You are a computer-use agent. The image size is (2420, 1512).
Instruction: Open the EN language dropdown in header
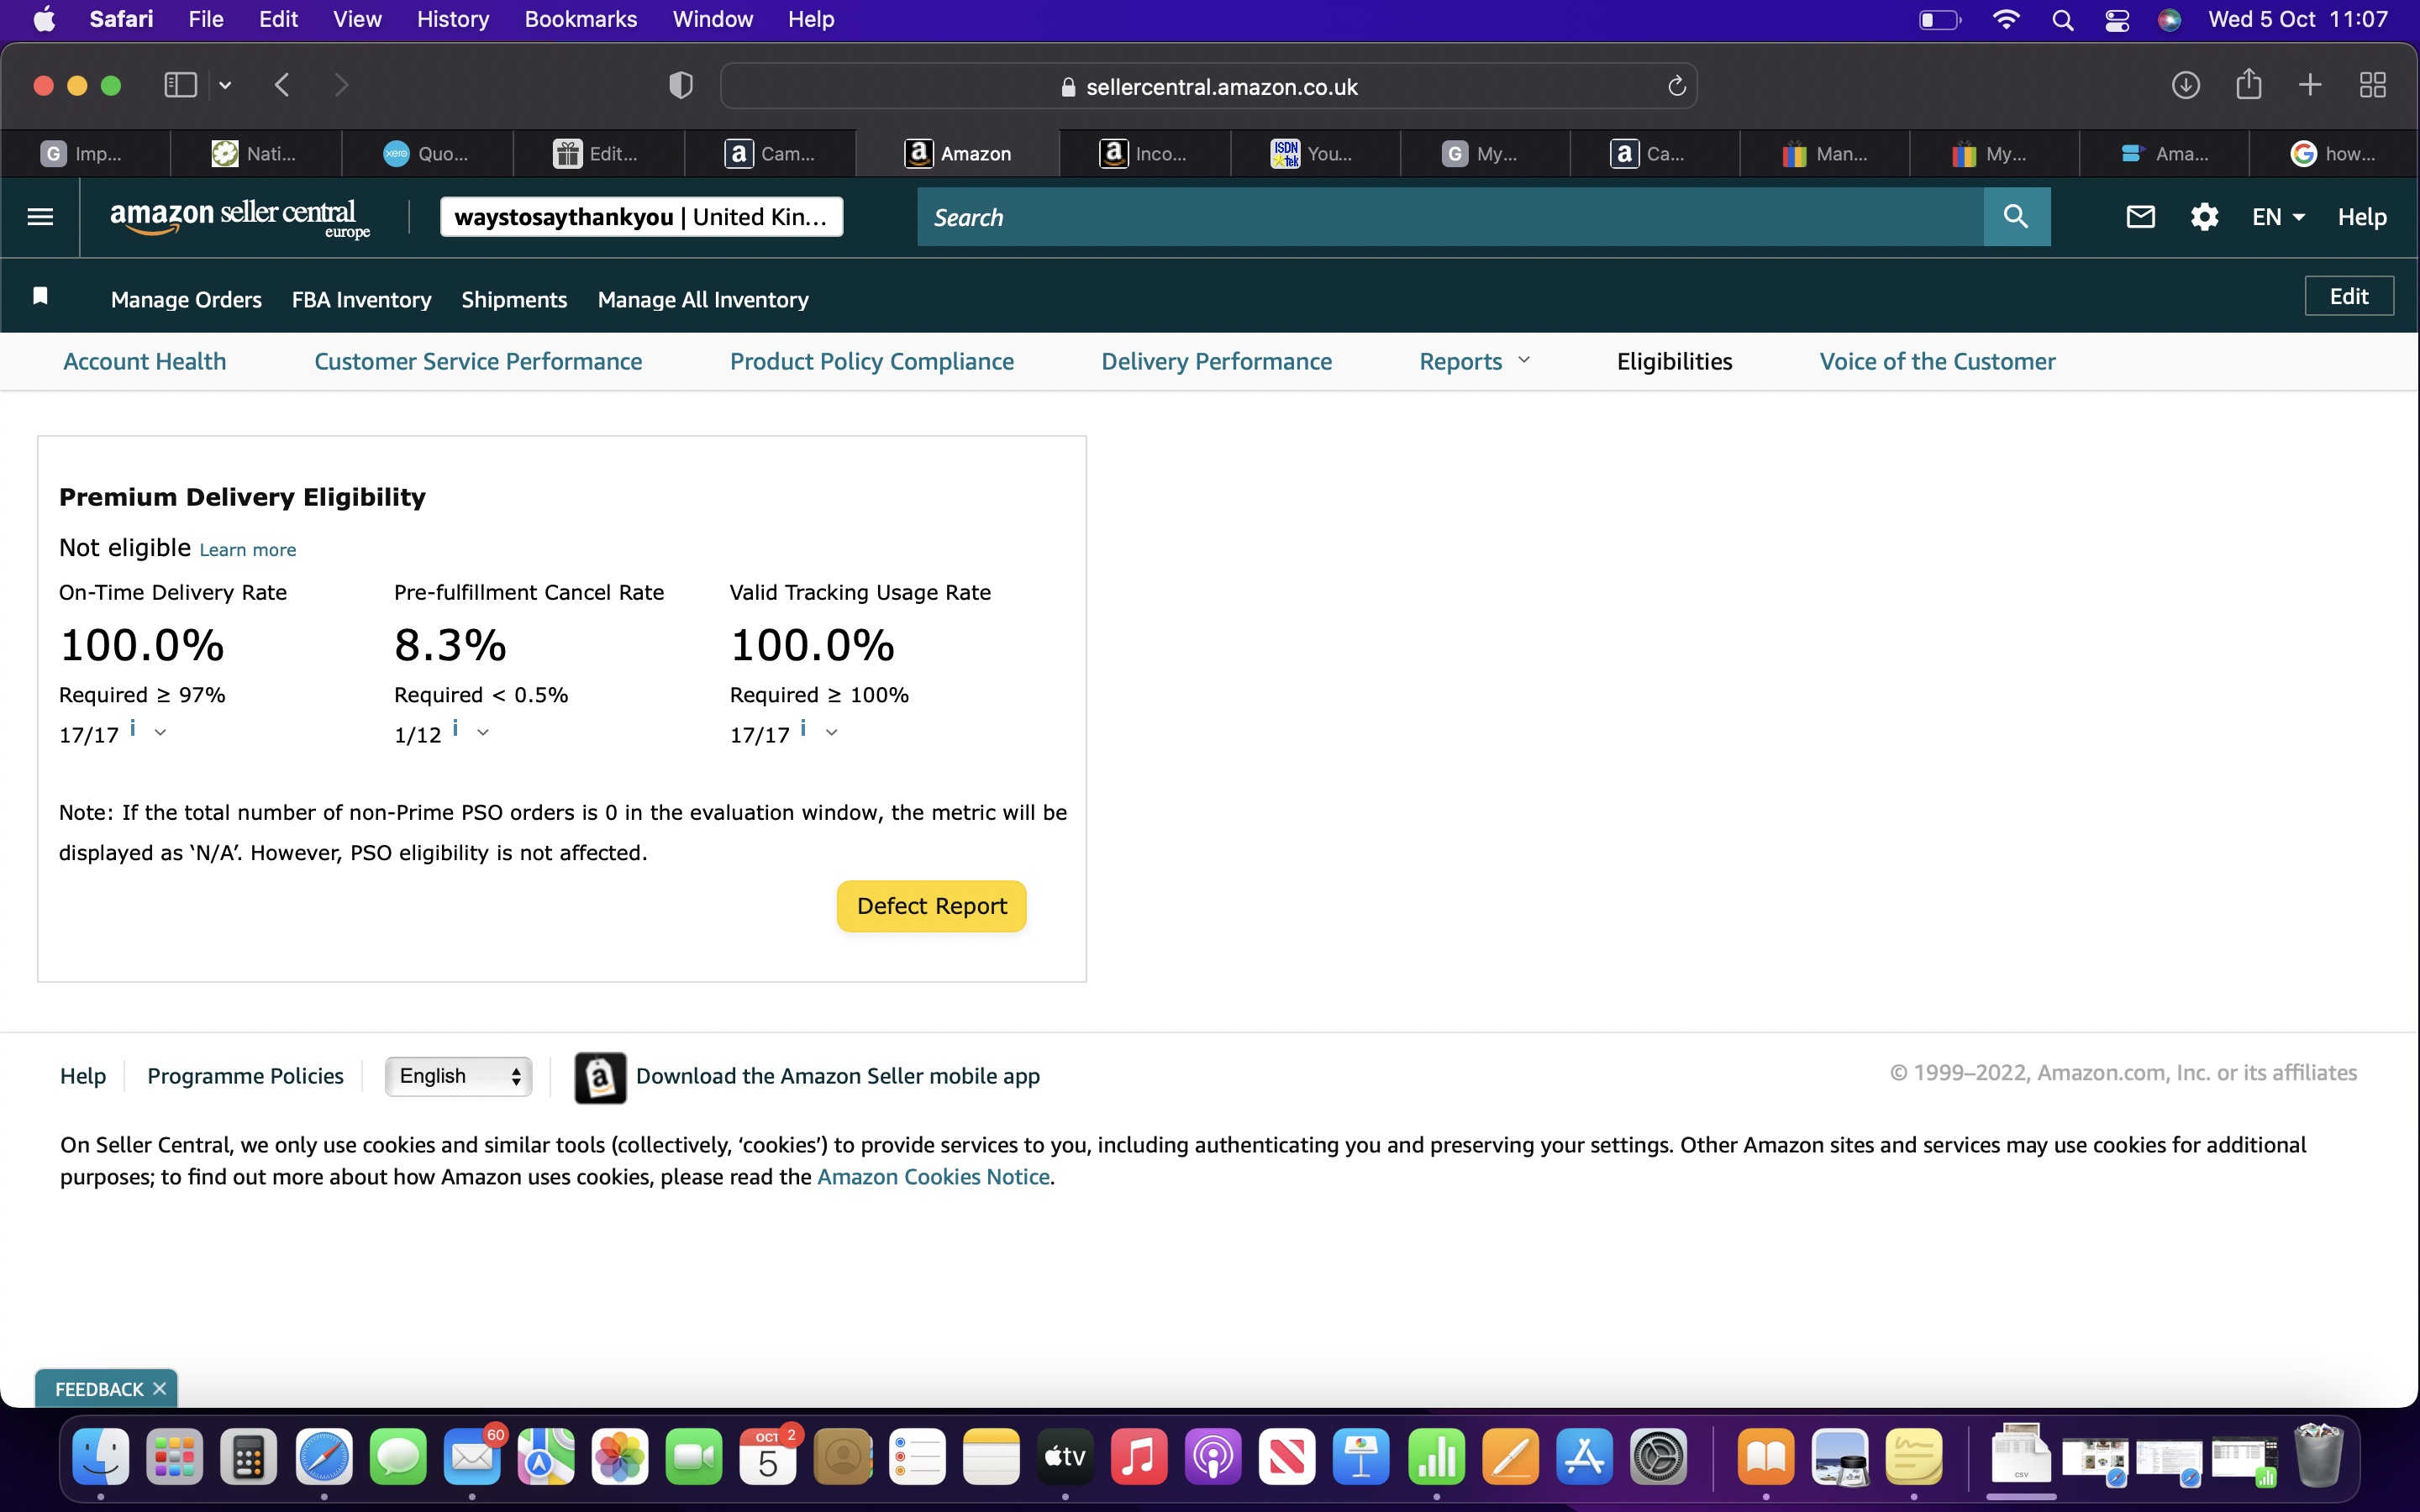[x=2278, y=217]
